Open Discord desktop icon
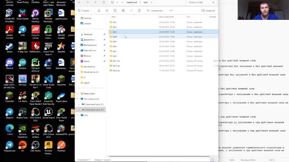Image resolution: width=289 pixels, height=162 pixels. [9, 64]
